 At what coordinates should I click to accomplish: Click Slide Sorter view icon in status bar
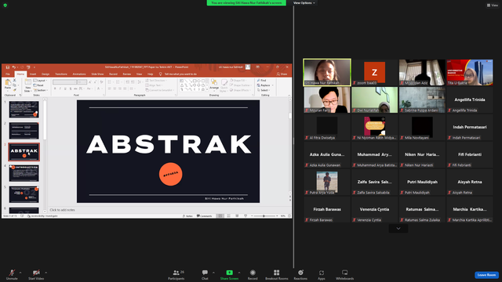click(x=228, y=216)
